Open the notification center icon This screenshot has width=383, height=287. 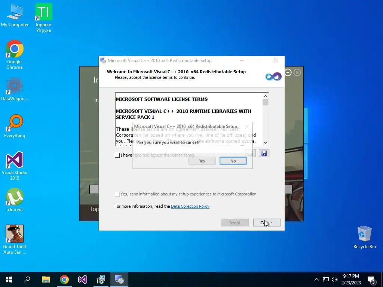pyautogui.click(x=371, y=280)
